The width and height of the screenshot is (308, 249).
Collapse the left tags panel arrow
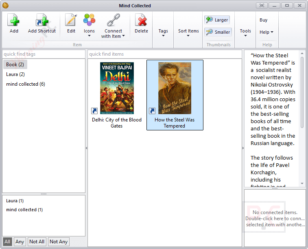(86, 148)
